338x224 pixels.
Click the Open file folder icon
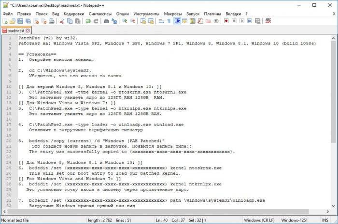[13, 21]
